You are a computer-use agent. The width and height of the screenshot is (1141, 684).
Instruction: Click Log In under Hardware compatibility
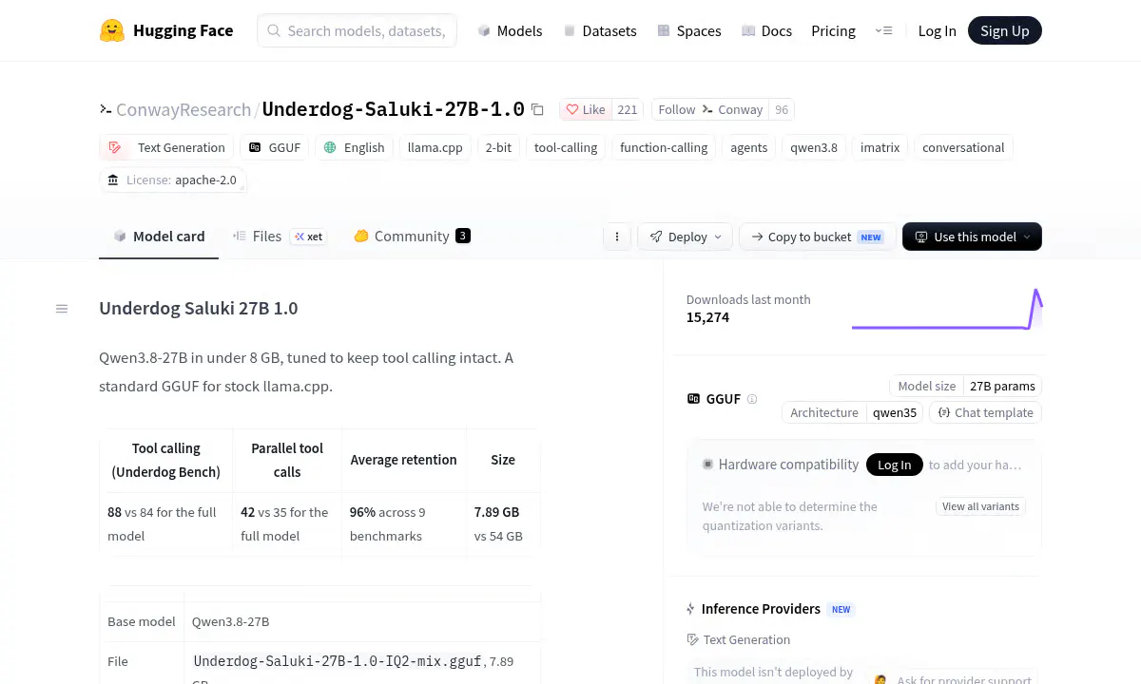coord(894,465)
